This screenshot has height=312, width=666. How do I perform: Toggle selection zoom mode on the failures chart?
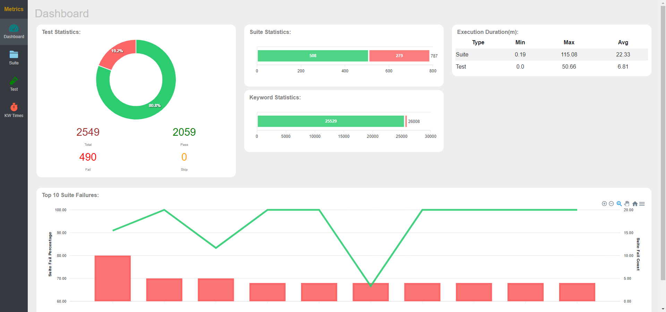click(619, 204)
